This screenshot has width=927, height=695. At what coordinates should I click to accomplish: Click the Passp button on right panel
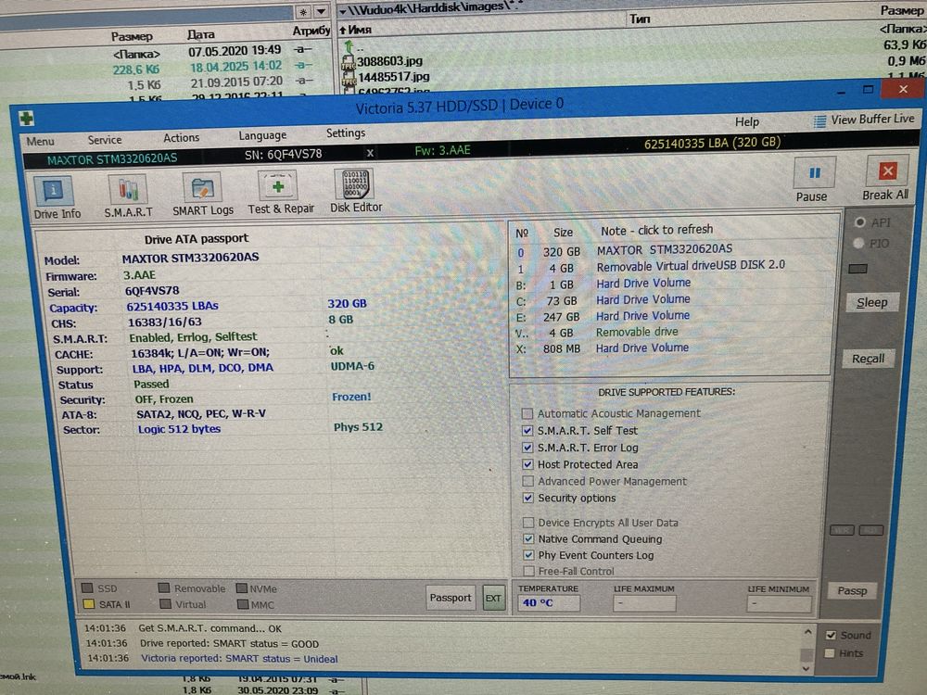(x=852, y=590)
